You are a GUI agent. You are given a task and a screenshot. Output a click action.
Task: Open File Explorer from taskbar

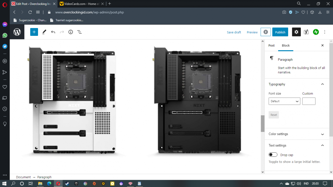point(40,184)
